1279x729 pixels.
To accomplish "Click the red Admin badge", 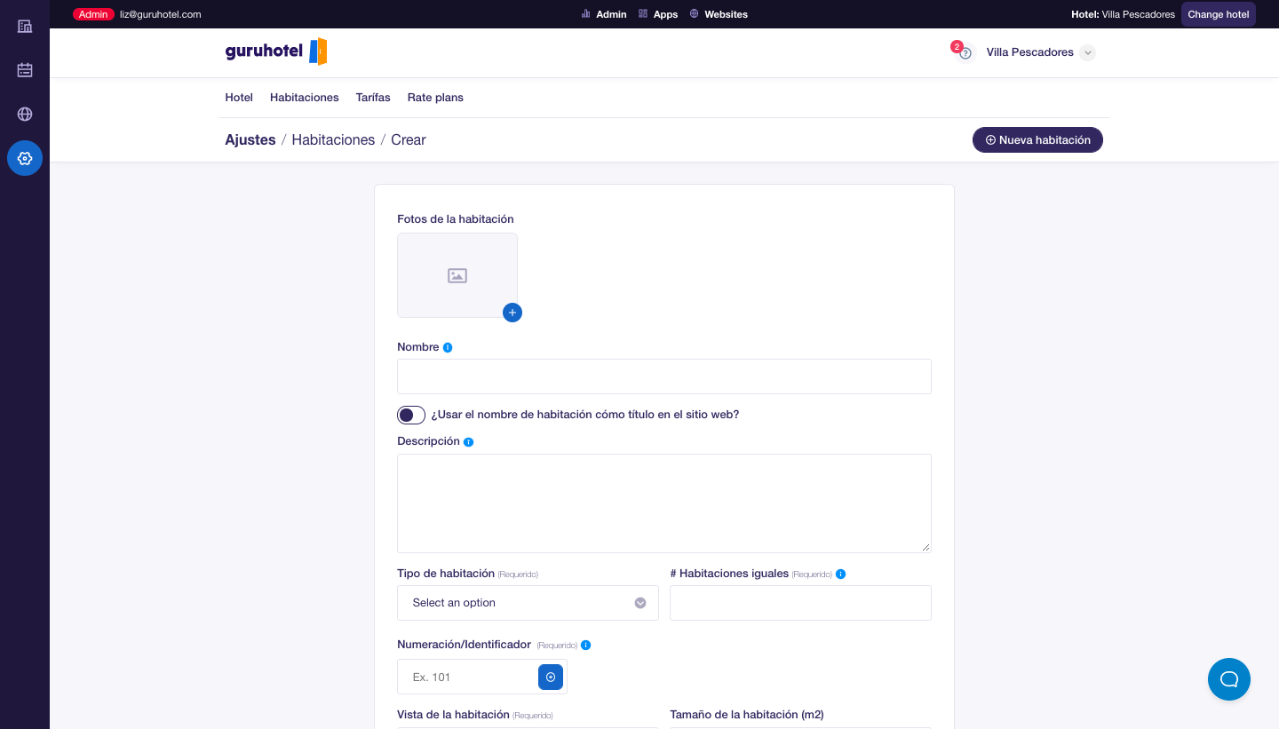I will [93, 14].
